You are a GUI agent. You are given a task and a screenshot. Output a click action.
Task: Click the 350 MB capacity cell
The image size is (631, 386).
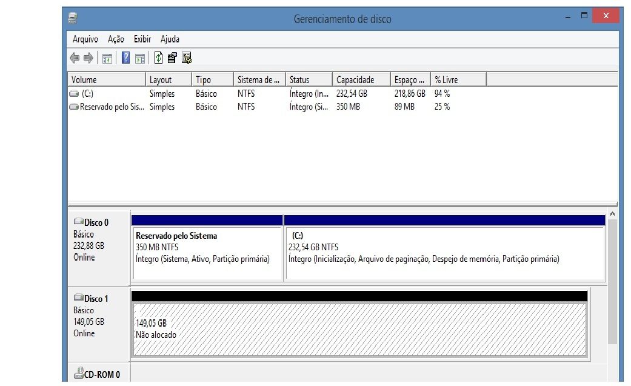coord(348,107)
